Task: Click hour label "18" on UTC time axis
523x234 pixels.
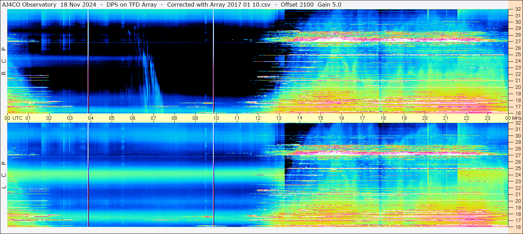Action: tap(383, 118)
